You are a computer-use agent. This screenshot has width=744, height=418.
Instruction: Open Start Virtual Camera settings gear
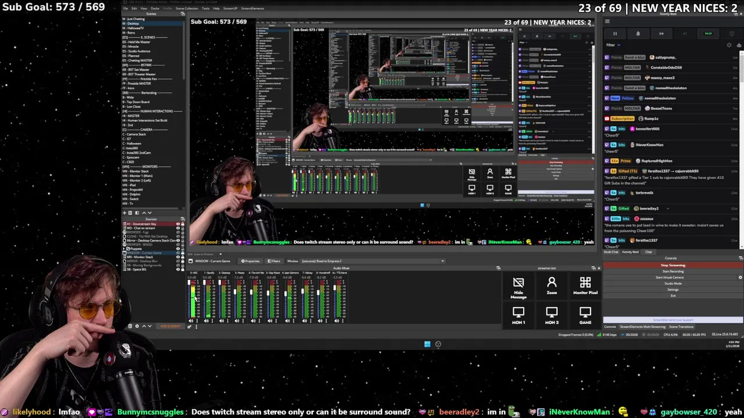click(740, 278)
